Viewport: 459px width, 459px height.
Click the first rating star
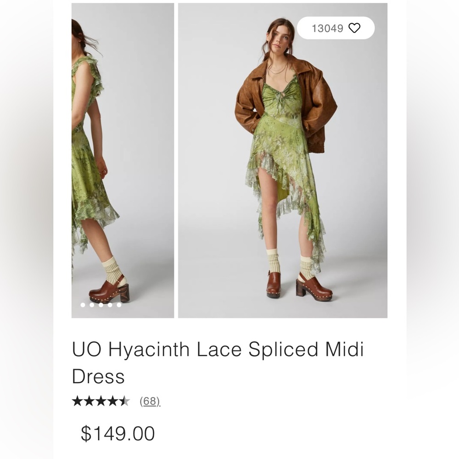(77, 401)
